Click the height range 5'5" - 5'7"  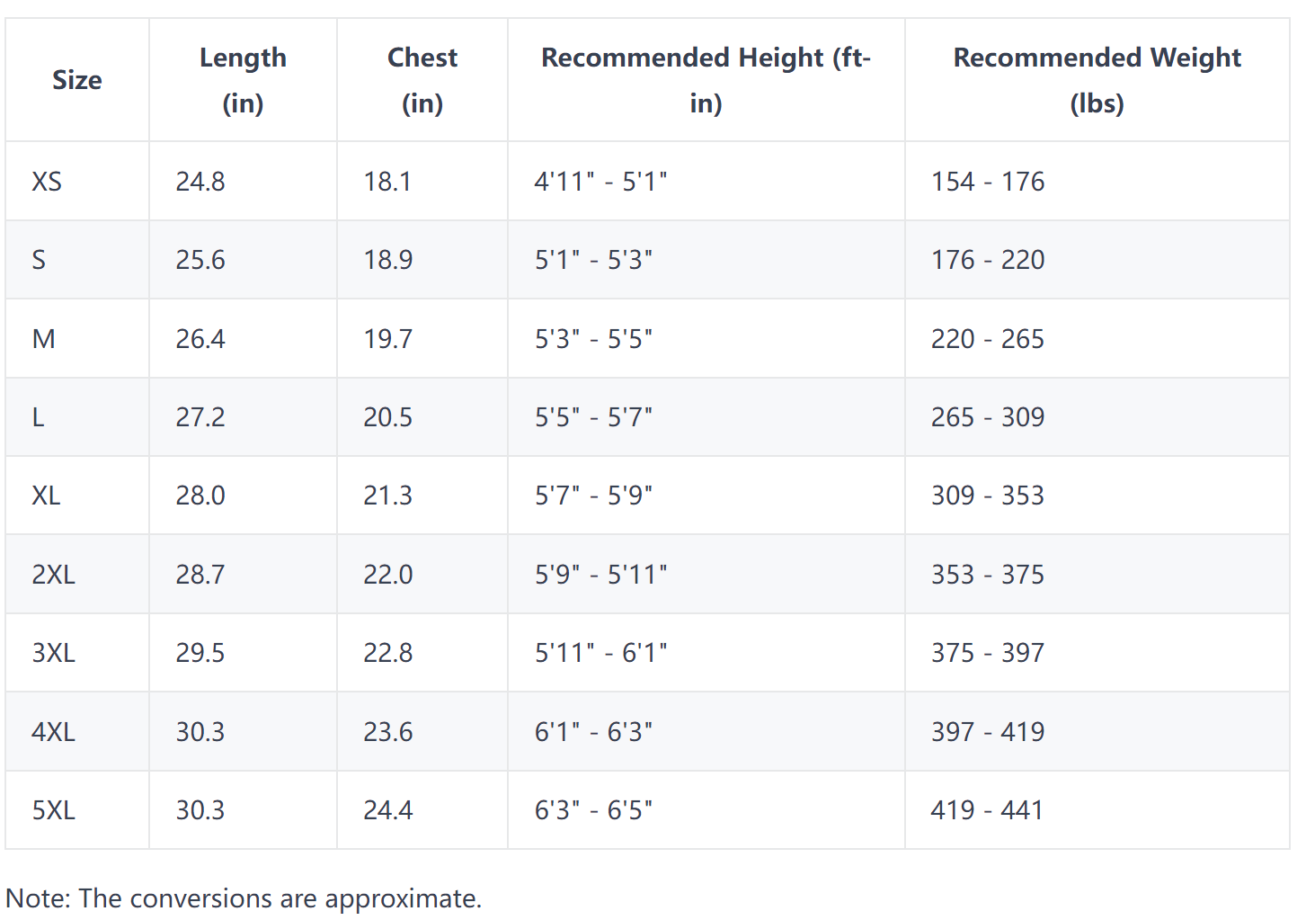point(593,417)
